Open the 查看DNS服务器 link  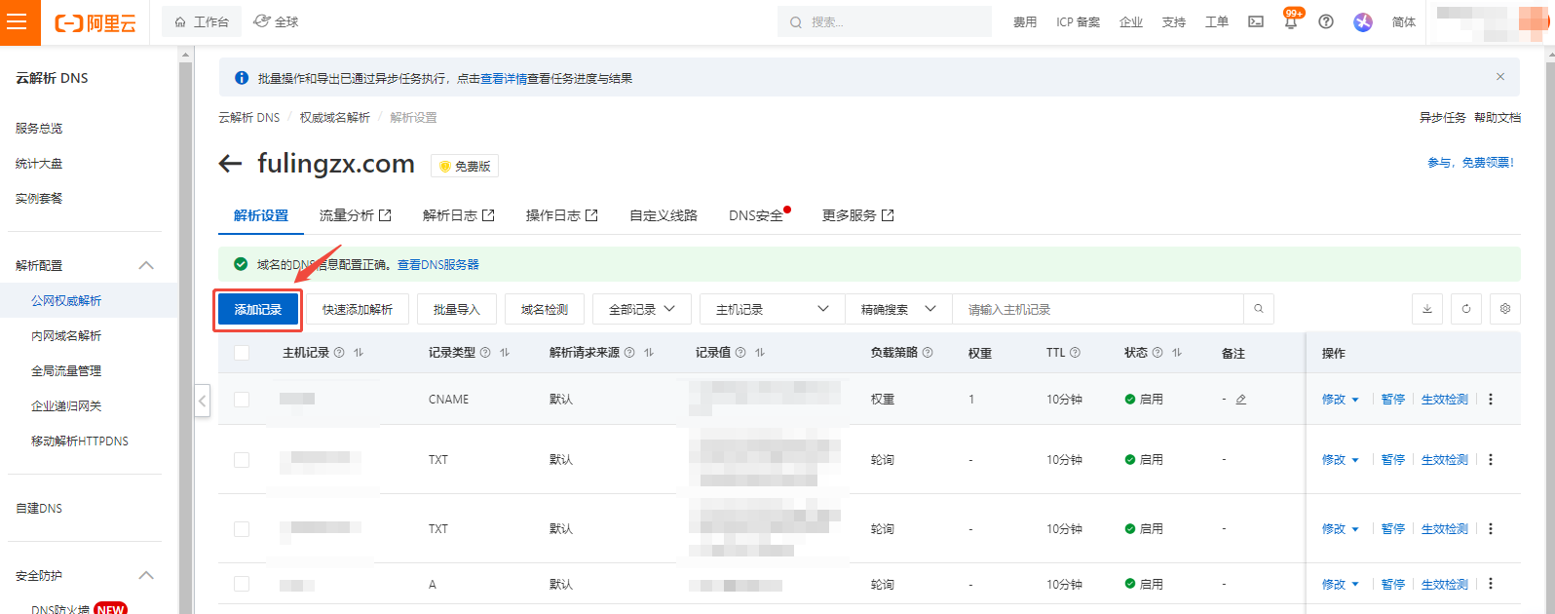(438, 264)
